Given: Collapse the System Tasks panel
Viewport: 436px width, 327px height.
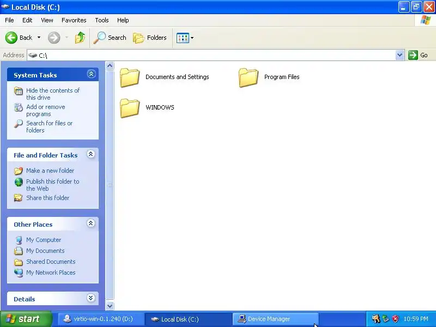Looking at the screenshot, I should point(91,74).
